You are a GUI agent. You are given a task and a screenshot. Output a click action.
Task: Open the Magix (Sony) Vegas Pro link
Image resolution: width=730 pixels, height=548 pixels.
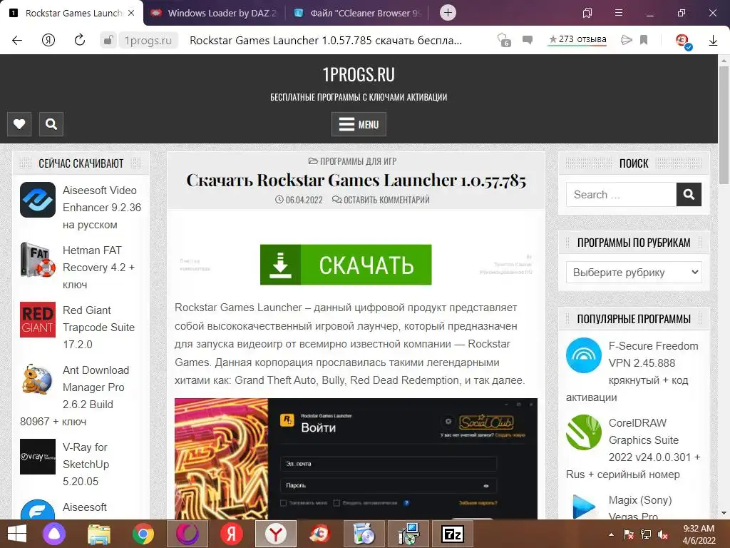coord(640,508)
